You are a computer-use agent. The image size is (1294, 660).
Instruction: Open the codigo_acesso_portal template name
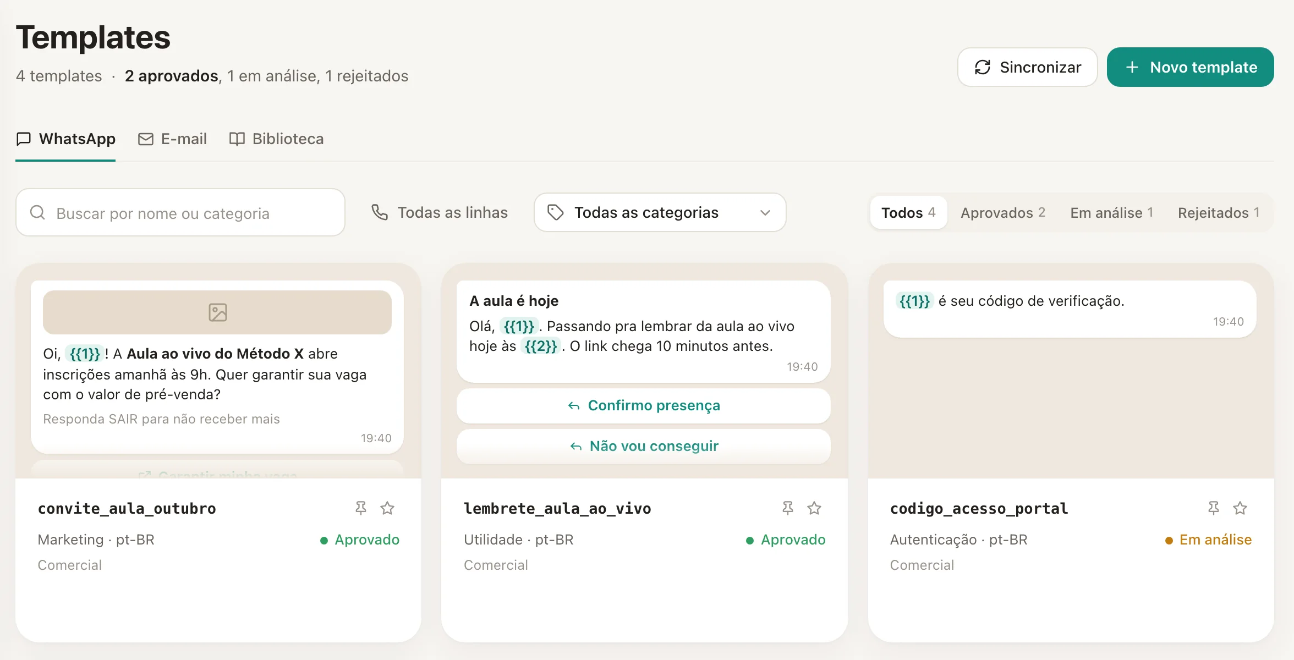[x=979, y=509]
